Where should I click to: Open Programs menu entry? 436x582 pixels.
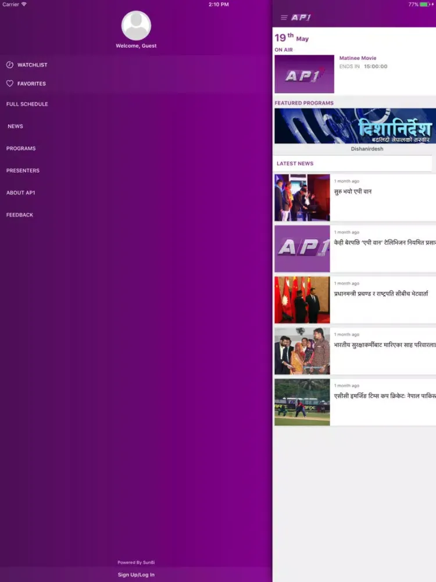click(21, 148)
